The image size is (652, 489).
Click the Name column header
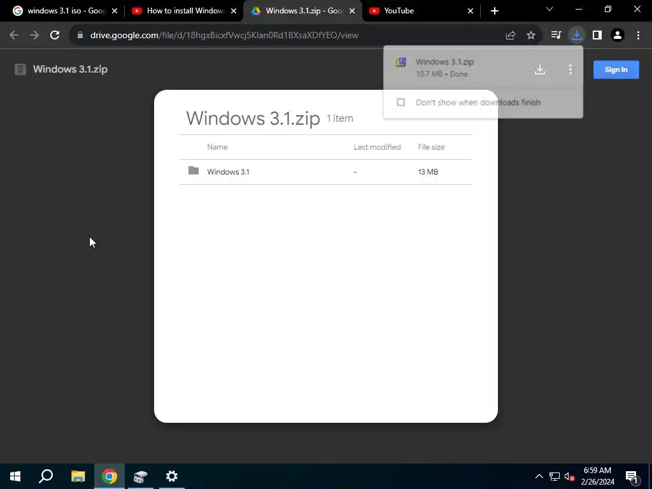[x=217, y=147]
